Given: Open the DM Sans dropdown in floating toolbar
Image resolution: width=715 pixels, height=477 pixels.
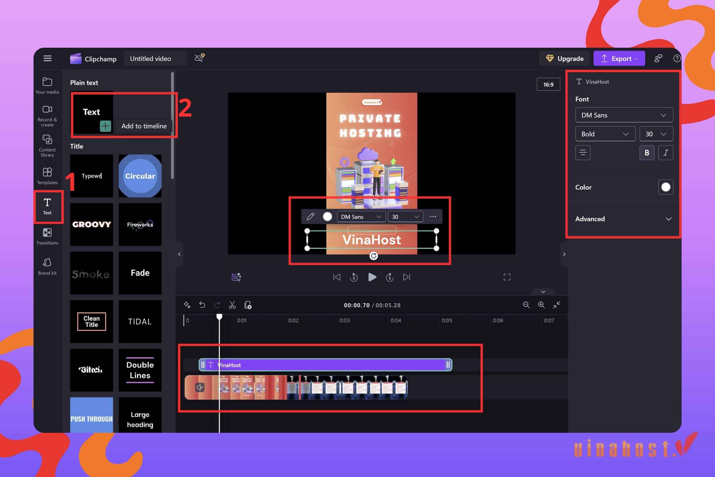Looking at the screenshot, I should point(361,217).
